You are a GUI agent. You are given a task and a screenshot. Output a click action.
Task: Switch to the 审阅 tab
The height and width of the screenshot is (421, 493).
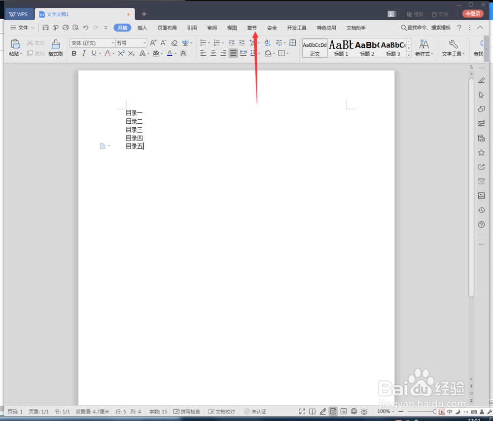(x=212, y=28)
